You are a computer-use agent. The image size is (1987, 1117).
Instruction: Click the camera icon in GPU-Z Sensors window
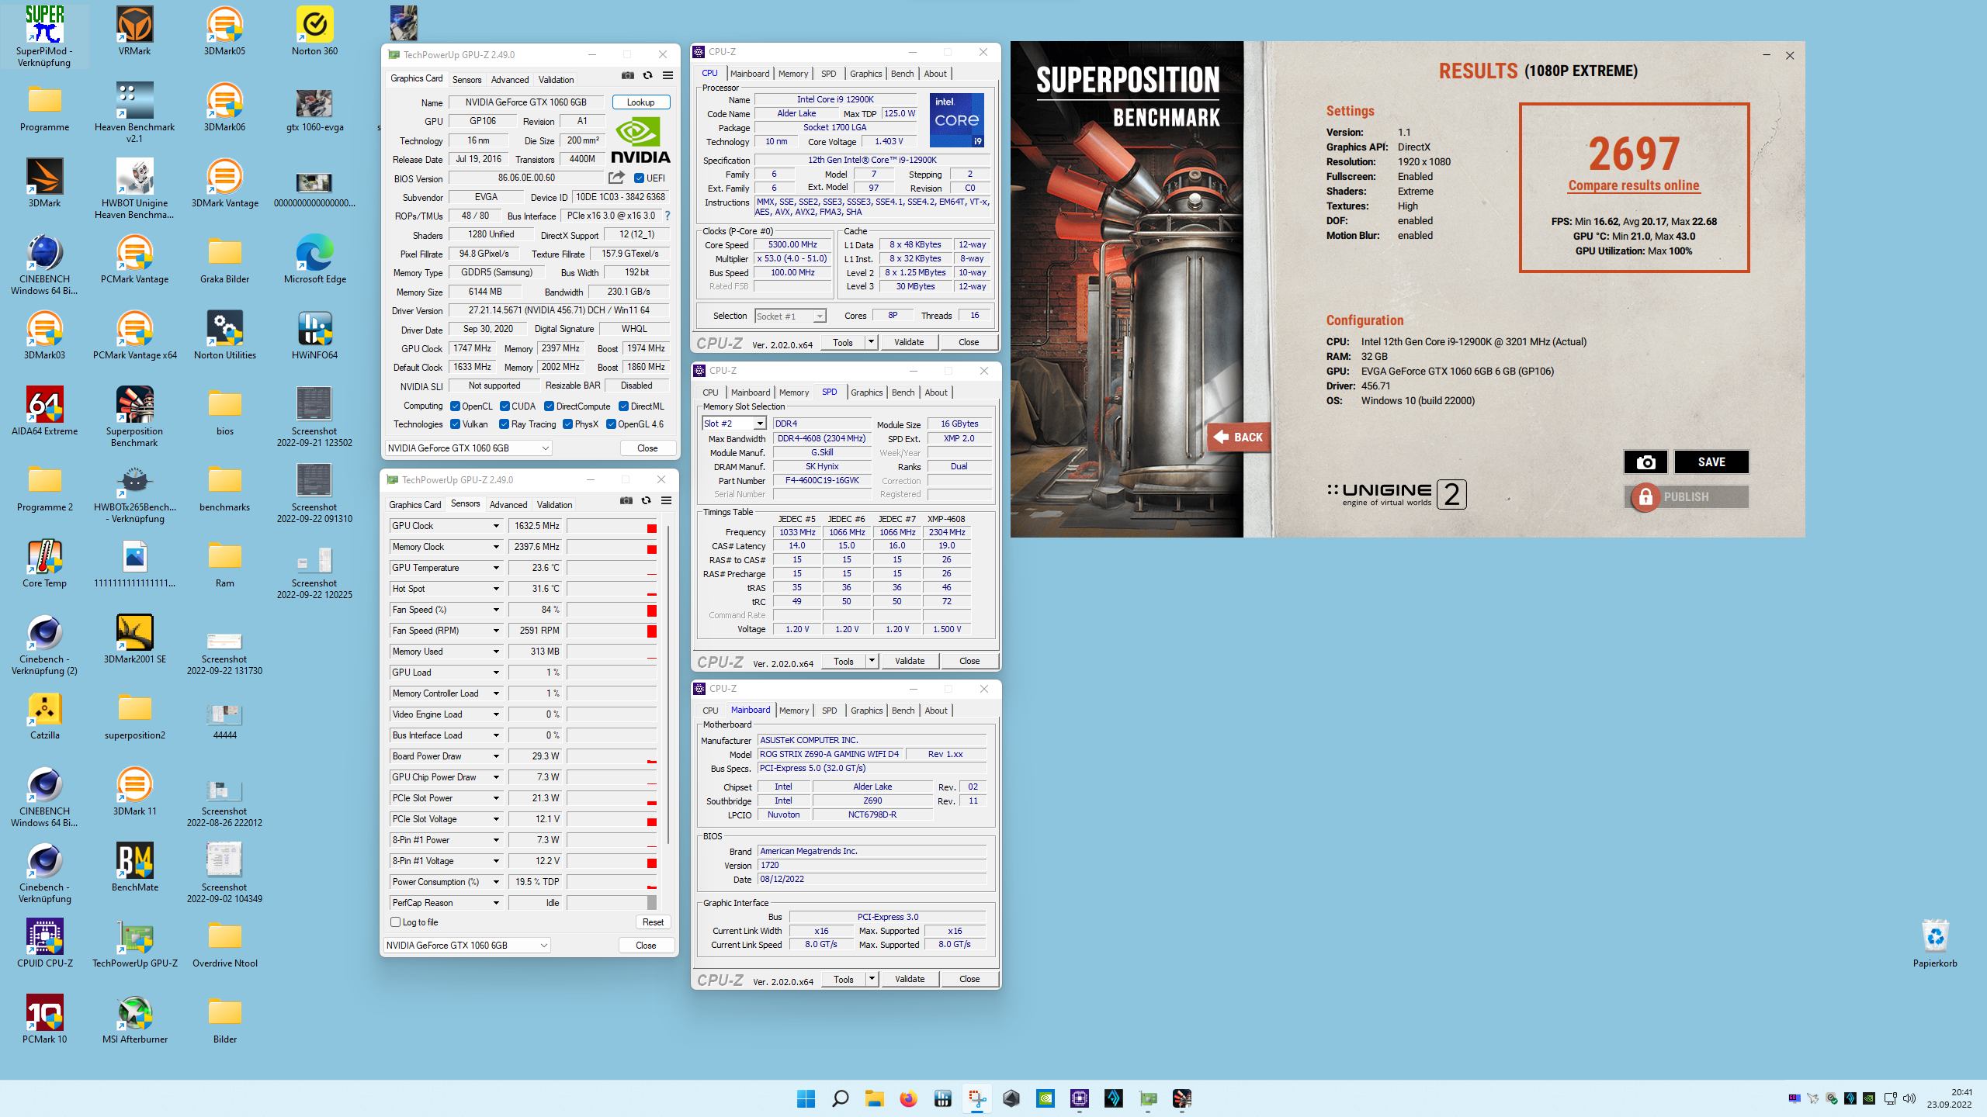click(x=626, y=500)
